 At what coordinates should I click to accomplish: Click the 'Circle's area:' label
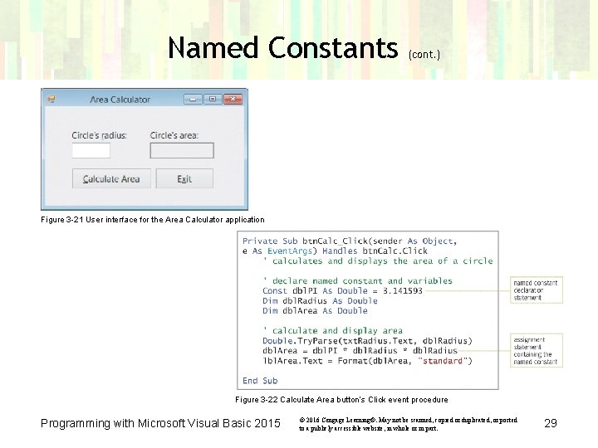[174, 135]
